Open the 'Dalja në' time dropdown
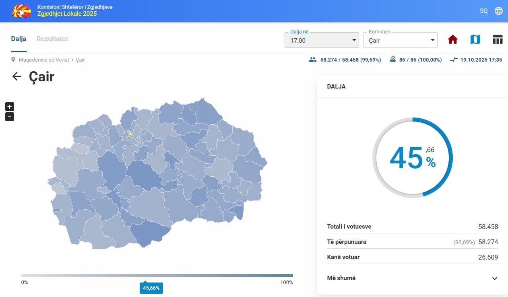This screenshot has width=508, height=297. coord(321,40)
